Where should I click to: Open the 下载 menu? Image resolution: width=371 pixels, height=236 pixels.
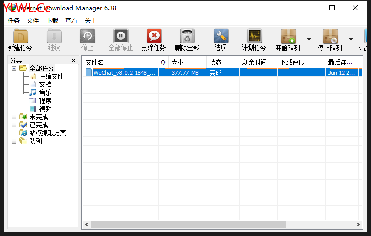click(52, 21)
